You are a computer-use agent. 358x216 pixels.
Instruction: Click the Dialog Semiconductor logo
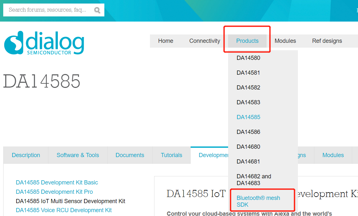click(44, 43)
